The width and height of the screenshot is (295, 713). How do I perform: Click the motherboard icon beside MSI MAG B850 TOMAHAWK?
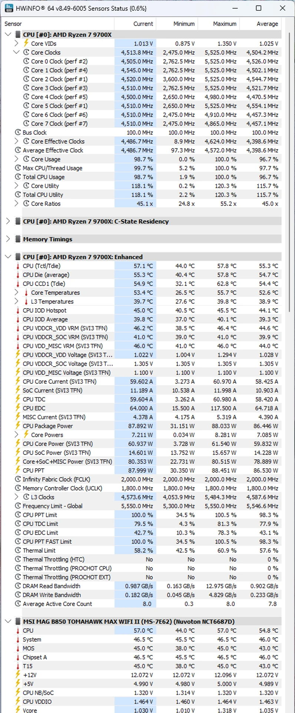coord(17,622)
